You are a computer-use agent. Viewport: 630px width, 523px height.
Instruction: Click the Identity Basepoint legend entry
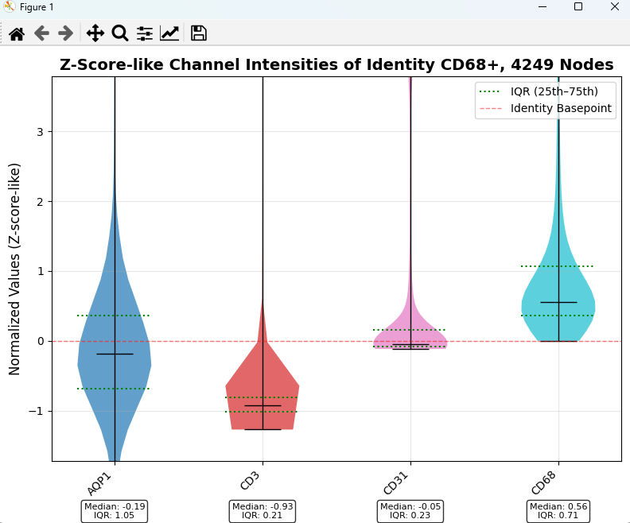546,108
